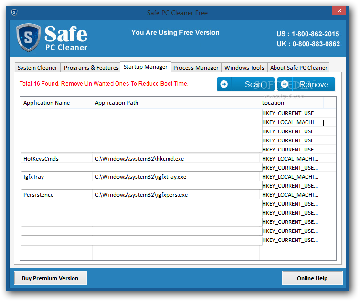Select the Startup Manager tab
This screenshot has height=301, width=359.
tap(146, 67)
